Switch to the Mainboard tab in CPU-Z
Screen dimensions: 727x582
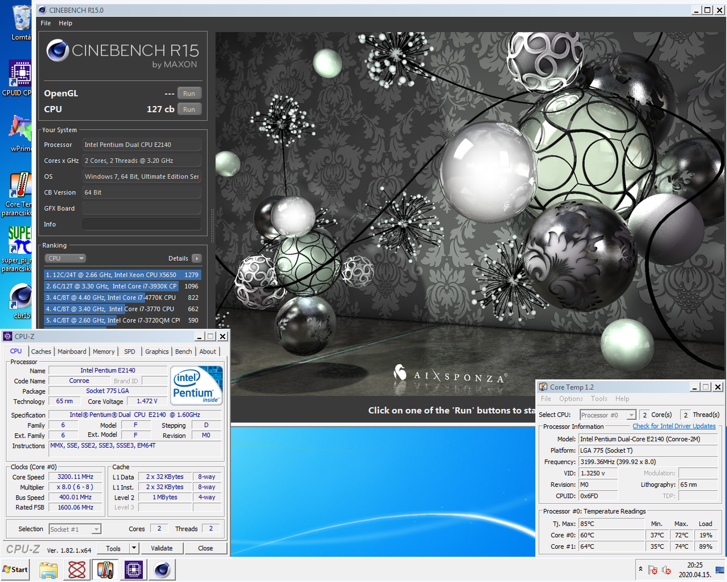[x=72, y=351]
